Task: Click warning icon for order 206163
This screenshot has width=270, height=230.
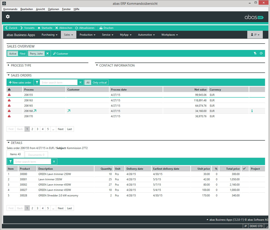Action: tap(9, 100)
